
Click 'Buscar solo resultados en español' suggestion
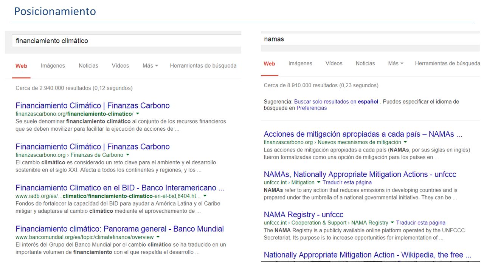point(336,102)
